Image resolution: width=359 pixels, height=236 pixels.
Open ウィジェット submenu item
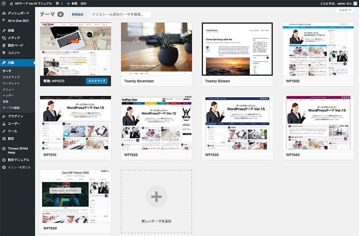pos(11,83)
